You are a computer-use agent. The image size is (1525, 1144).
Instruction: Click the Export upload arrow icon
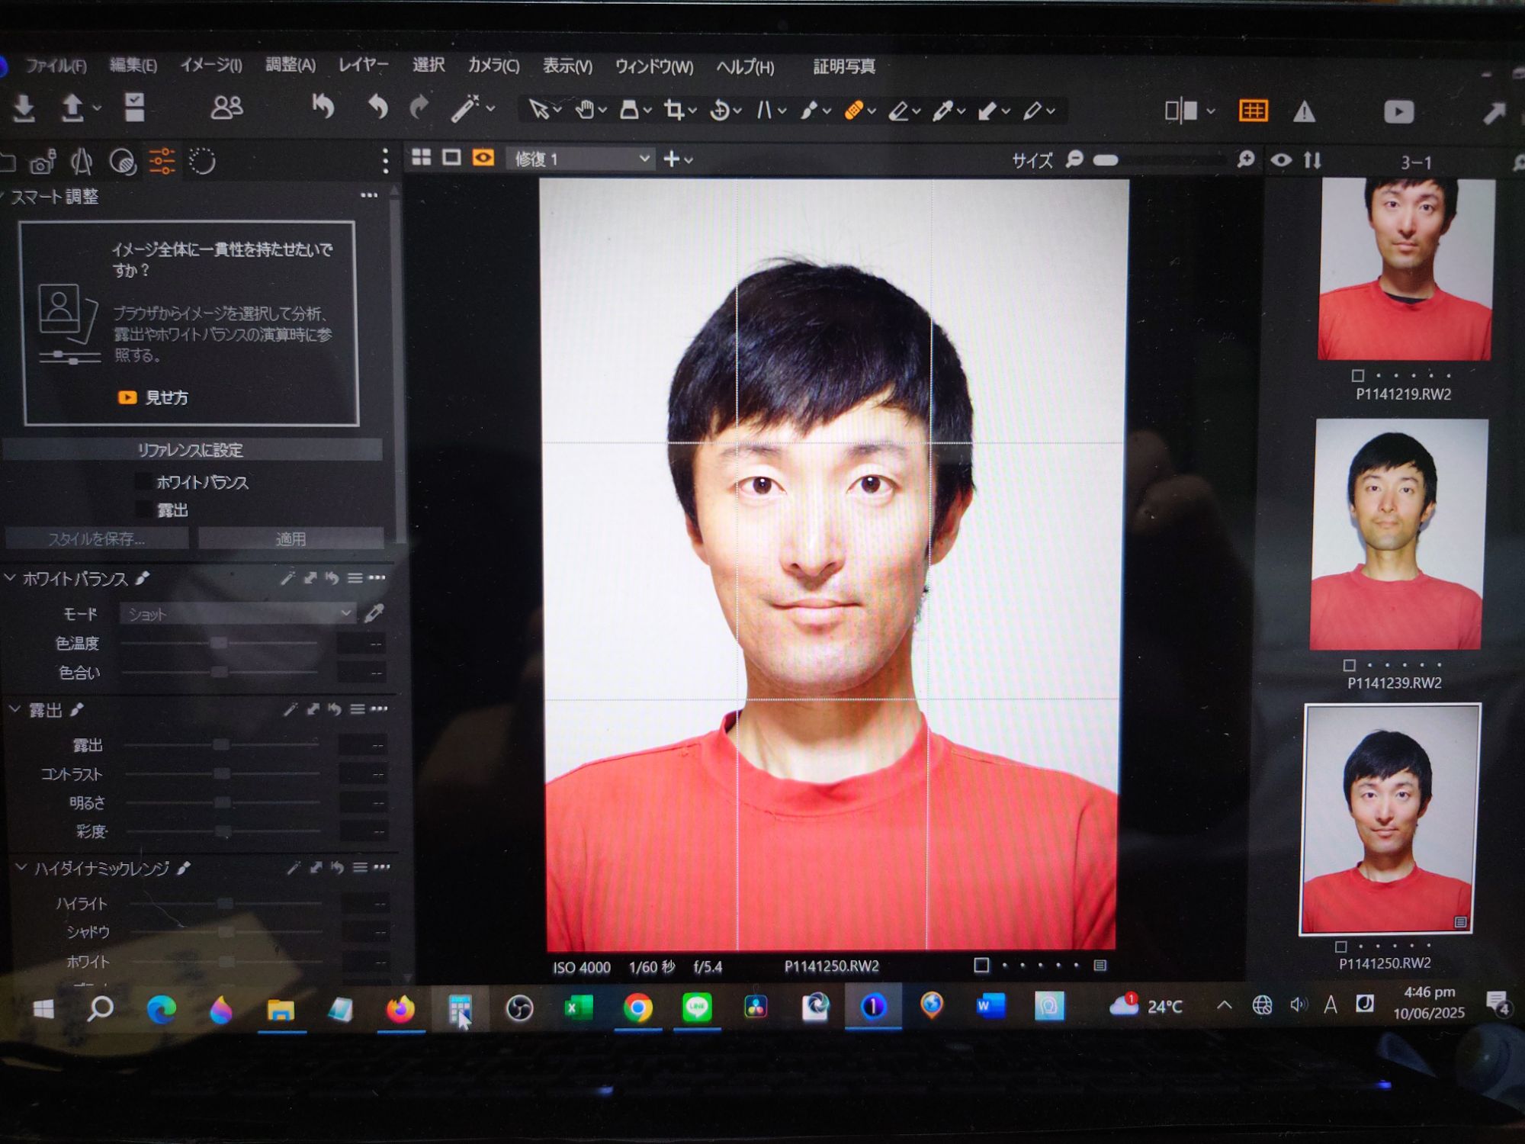point(72,108)
